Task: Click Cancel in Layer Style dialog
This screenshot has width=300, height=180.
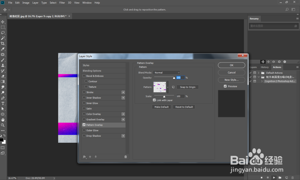Action: click(232, 73)
